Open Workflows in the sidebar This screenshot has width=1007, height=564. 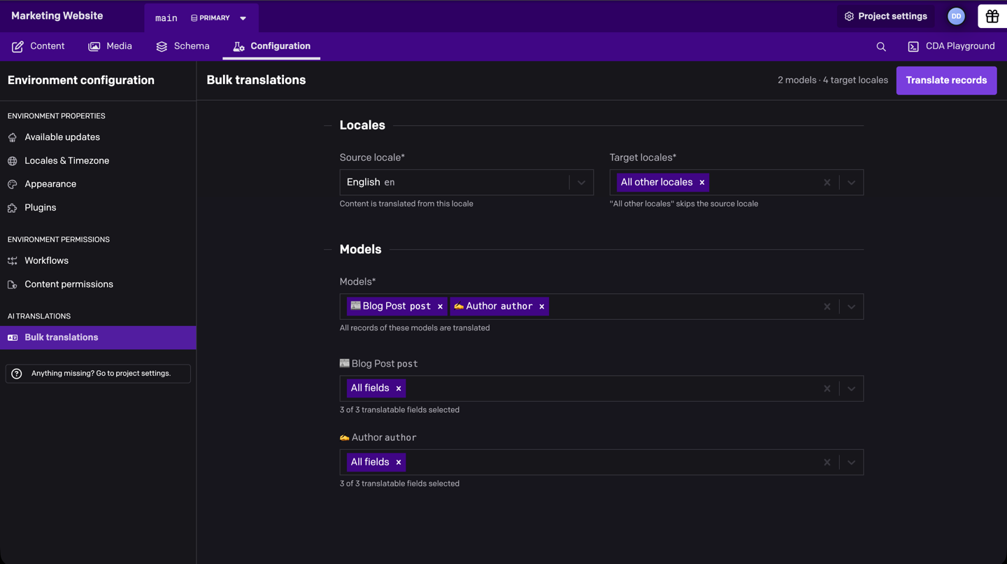click(x=98, y=261)
